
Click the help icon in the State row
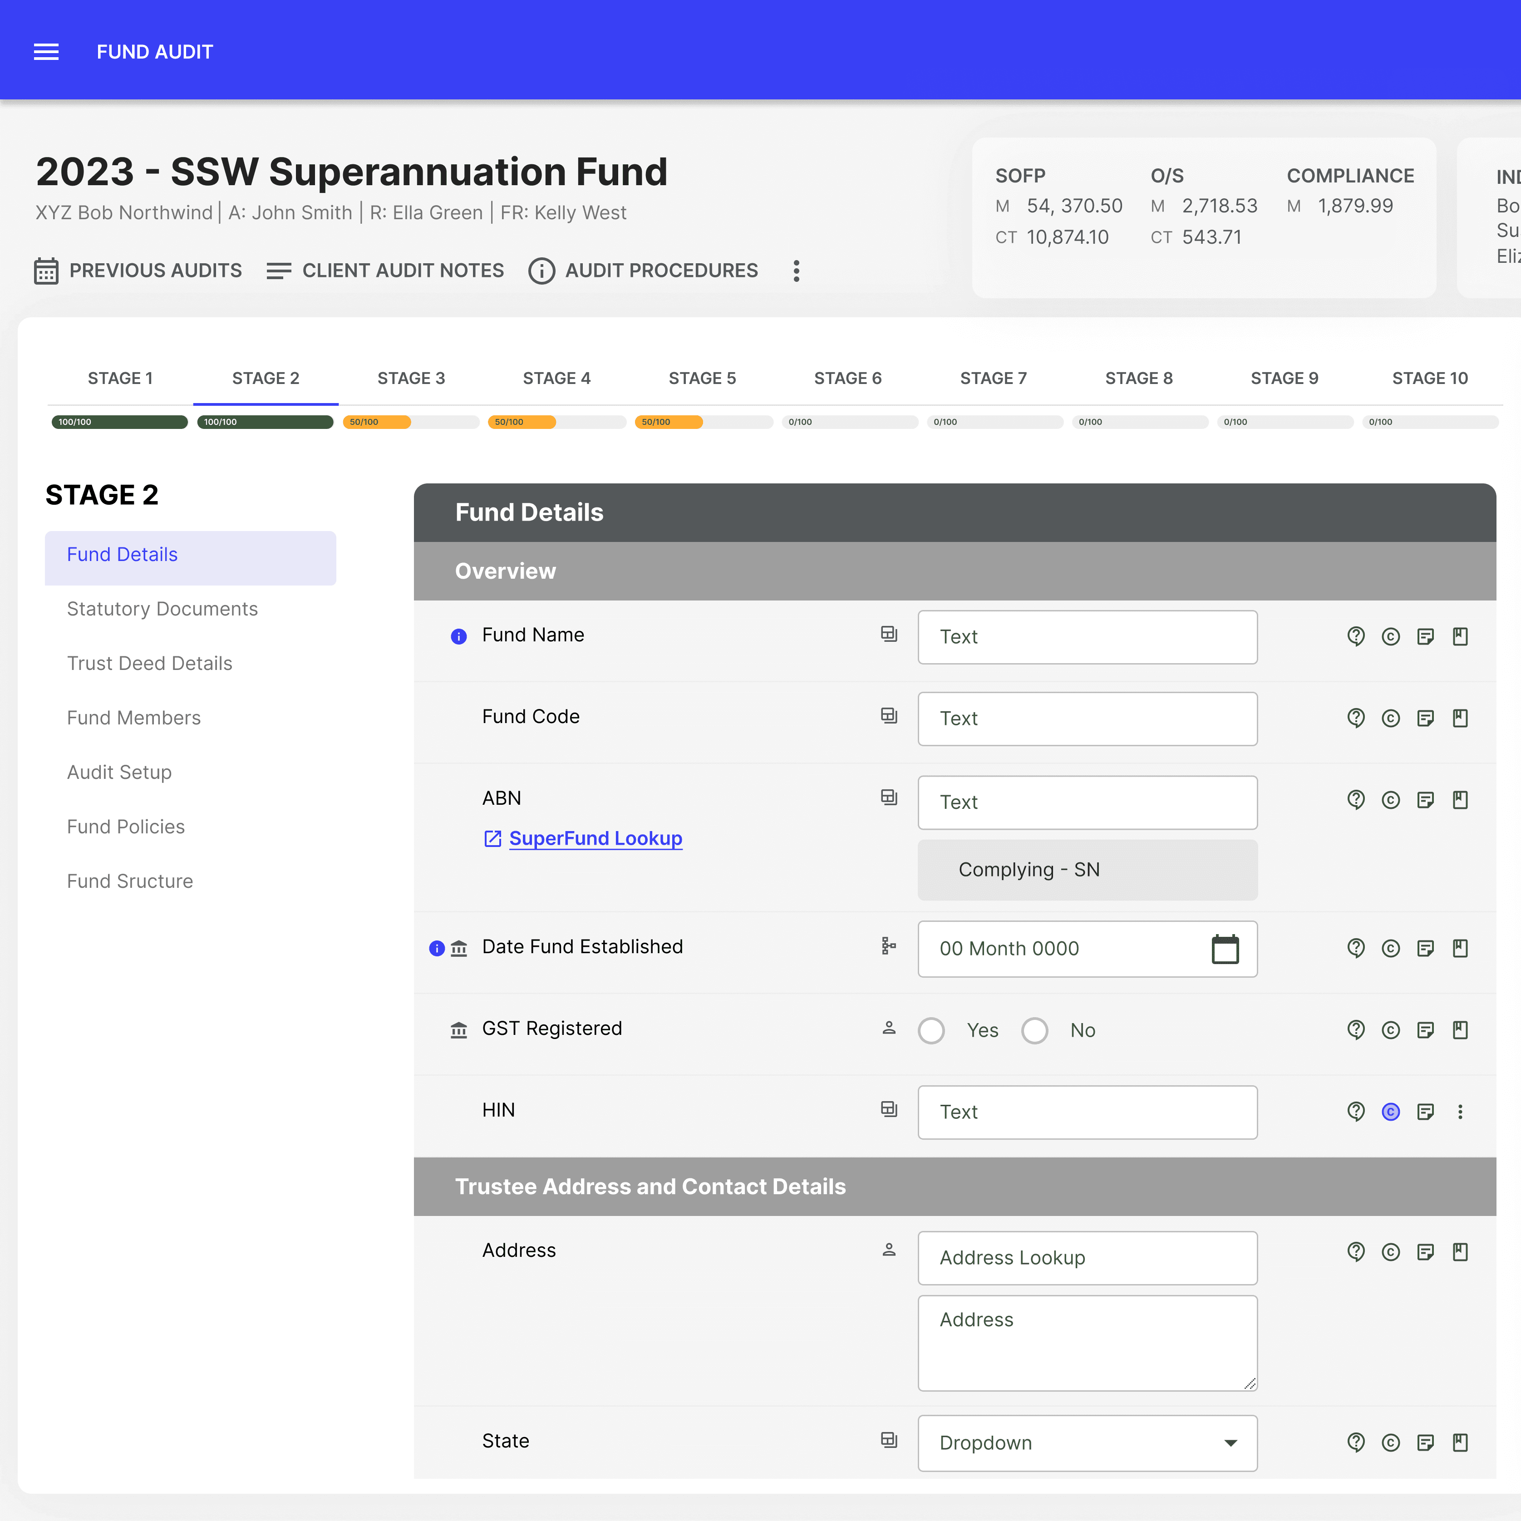click(1356, 1442)
